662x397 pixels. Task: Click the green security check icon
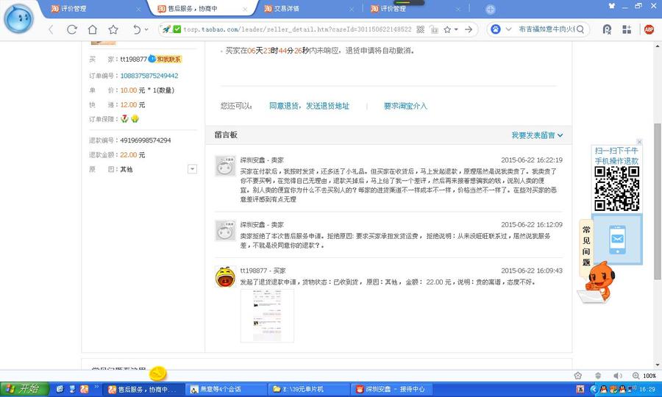(177, 29)
